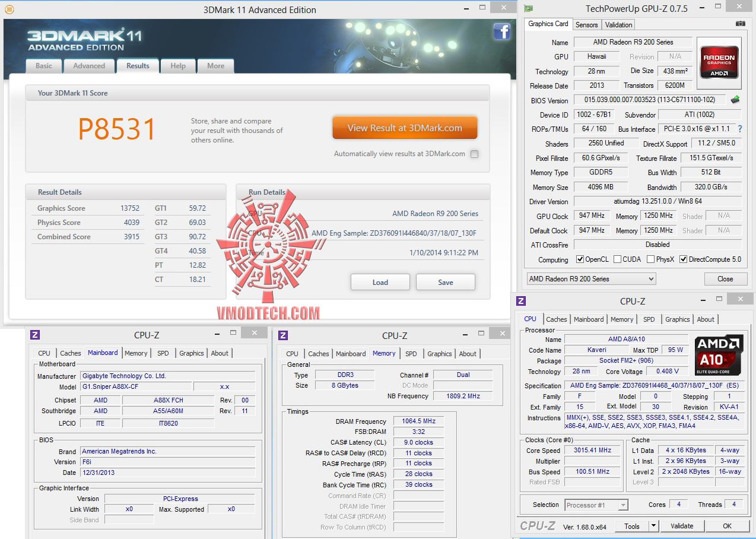
Task: Toggle automatically view results at 3DMark.com
Action: click(474, 154)
